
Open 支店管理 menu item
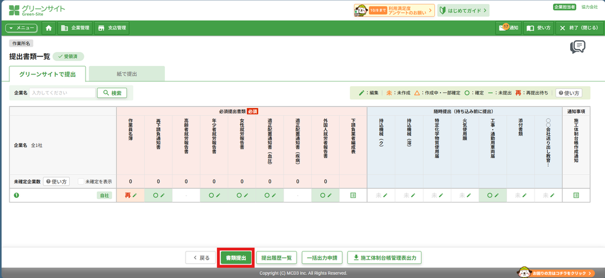point(112,28)
